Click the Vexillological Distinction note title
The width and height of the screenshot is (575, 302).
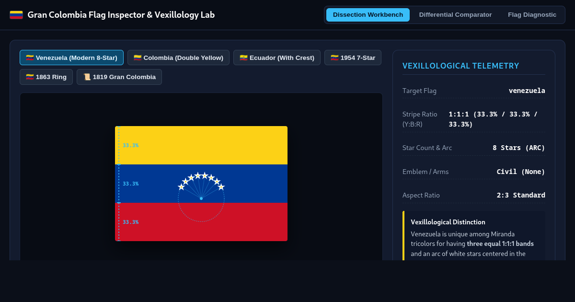(x=448, y=222)
